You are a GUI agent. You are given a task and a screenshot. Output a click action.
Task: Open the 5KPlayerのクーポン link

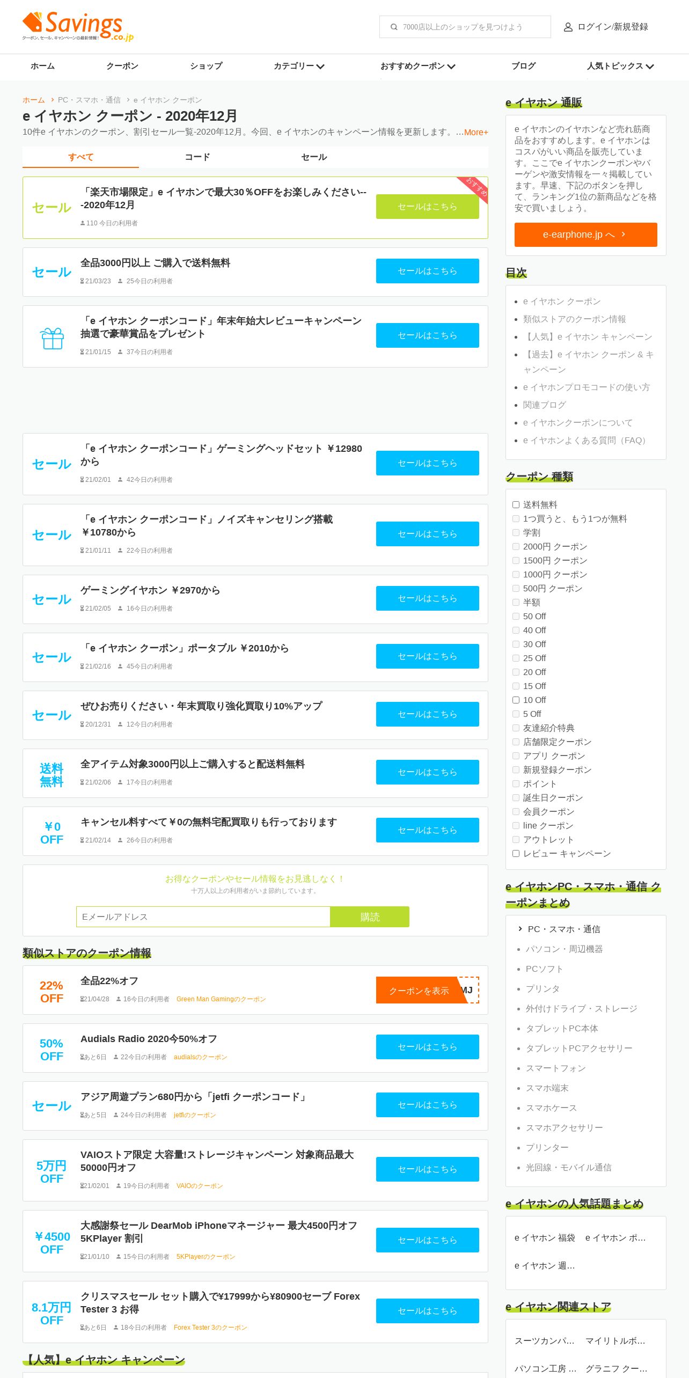click(x=206, y=1257)
